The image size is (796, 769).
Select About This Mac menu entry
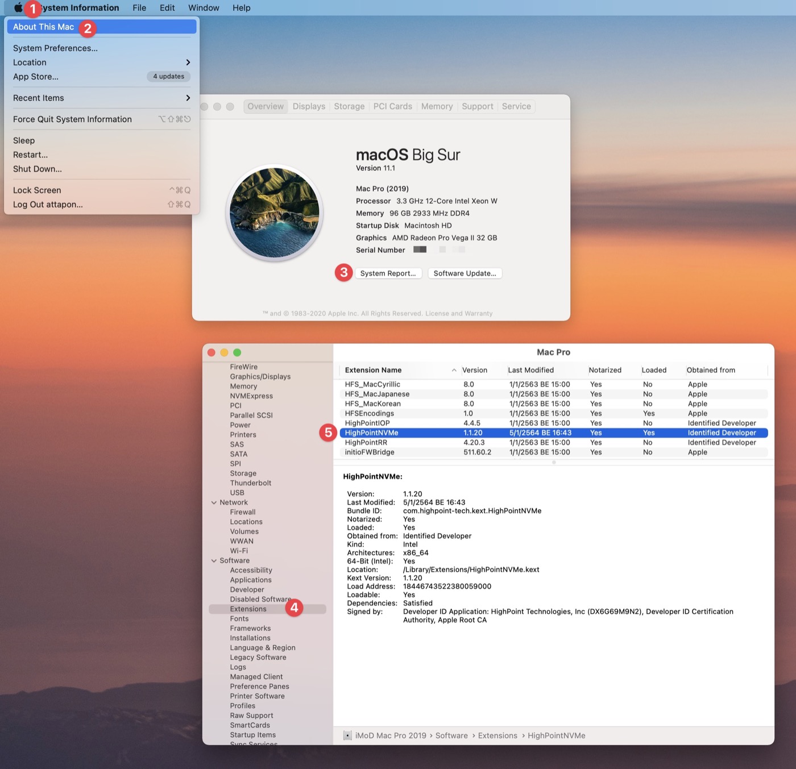tap(44, 27)
